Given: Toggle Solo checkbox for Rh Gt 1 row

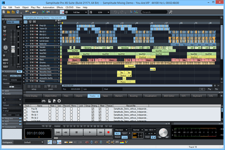Looking at the screenshot, I should pyautogui.click(x=57, y=115).
